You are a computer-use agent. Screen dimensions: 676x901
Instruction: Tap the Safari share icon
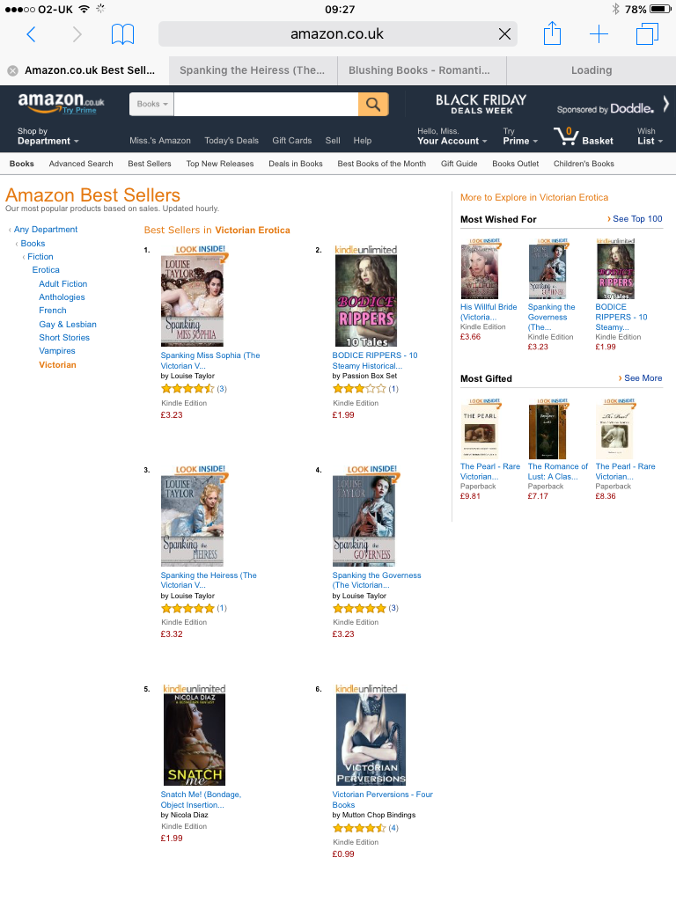coord(552,33)
